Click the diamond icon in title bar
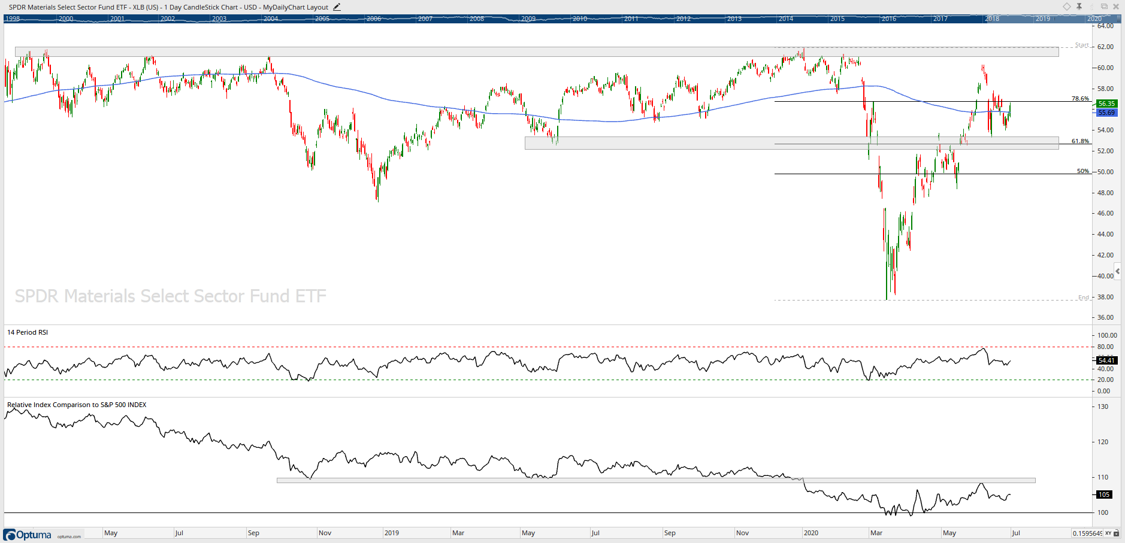Viewport: 1125px width, 543px height. tap(1067, 7)
